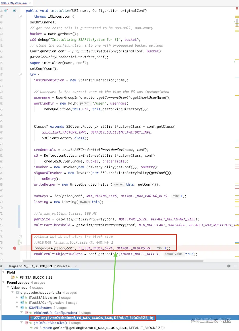Click the class icon next to ITestS3ABlocksize
239x331 pixels.
coord(22,297)
